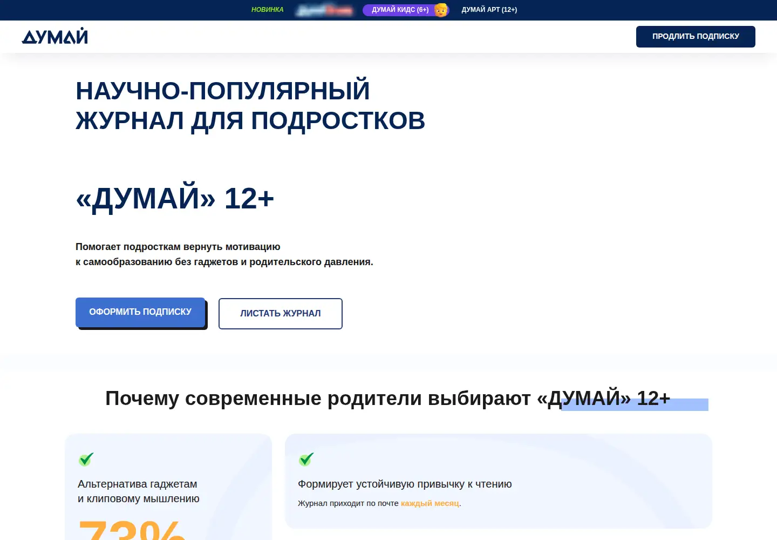777x540 pixels.
Task: Click the ПРОДЛИТЬ ПОДПИСКУ button
Action: (x=696, y=37)
